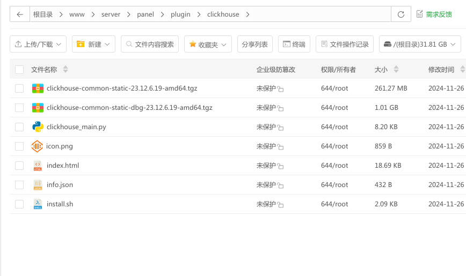Open file clickhouse_main.py by name
Screen dimensions: 466x276
(76, 127)
